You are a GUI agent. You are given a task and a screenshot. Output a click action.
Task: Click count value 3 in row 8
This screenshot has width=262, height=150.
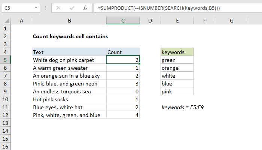[123, 84]
